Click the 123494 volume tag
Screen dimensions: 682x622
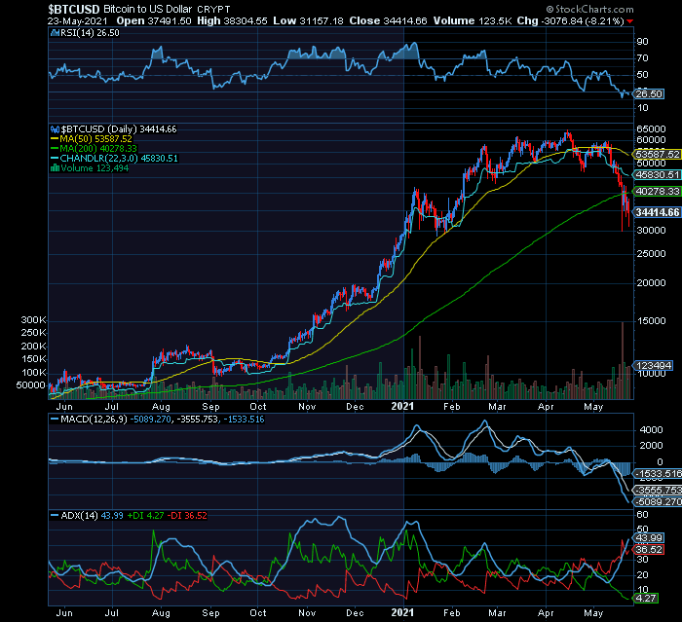pos(654,366)
